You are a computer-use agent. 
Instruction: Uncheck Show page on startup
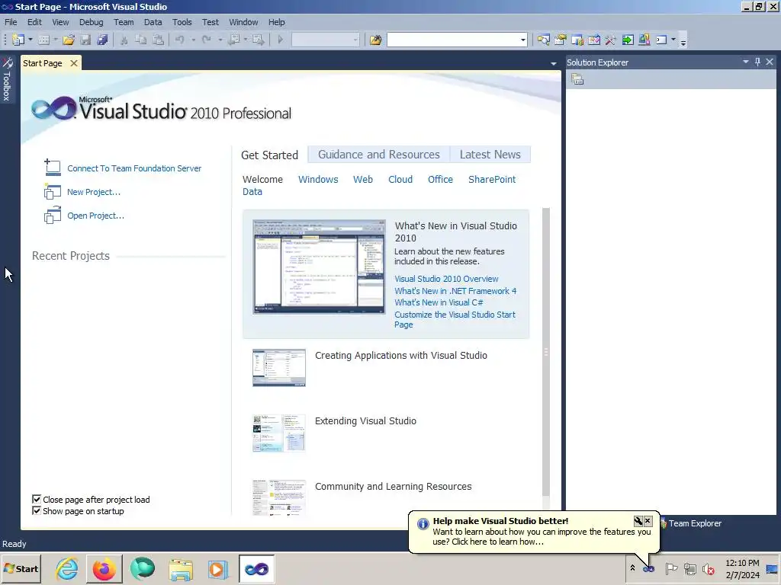click(37, 510)
